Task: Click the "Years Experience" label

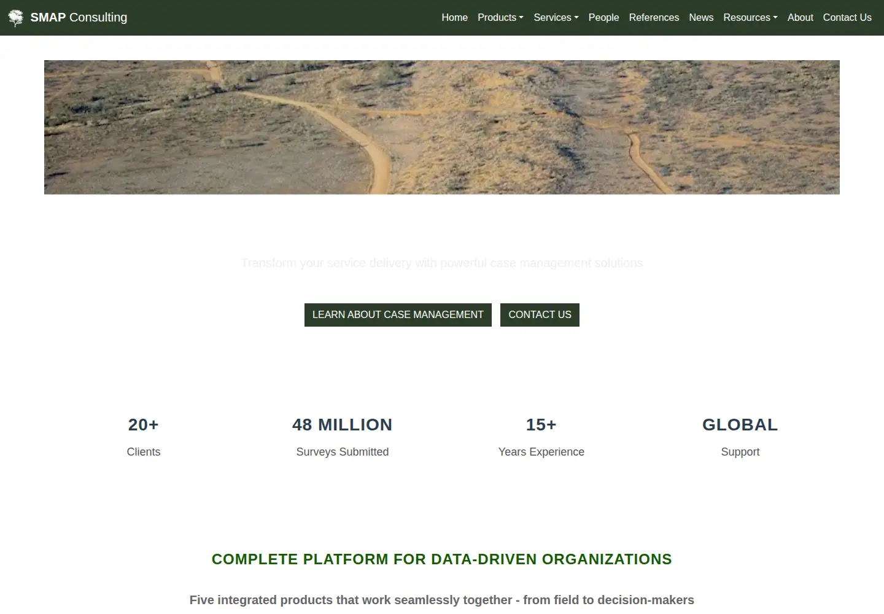Action: [x=541, y=452]
